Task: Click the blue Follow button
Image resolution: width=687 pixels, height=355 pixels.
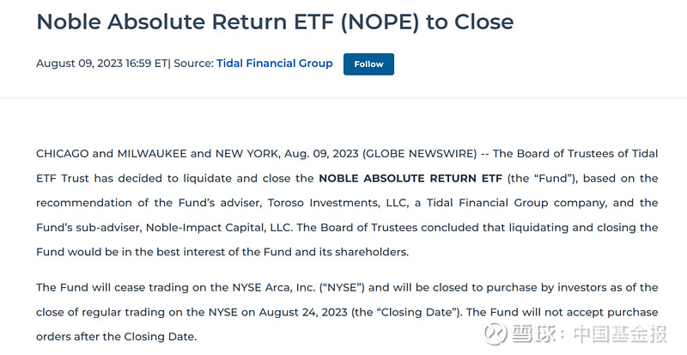Action: pyautogui.click(x=368, y=64)
